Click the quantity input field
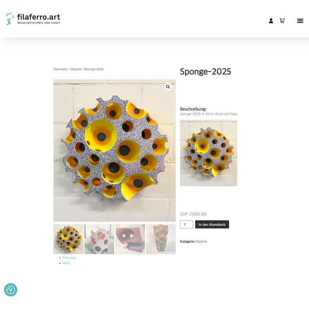The height and width of the screenshot is (310, 309). coord(186,224)
